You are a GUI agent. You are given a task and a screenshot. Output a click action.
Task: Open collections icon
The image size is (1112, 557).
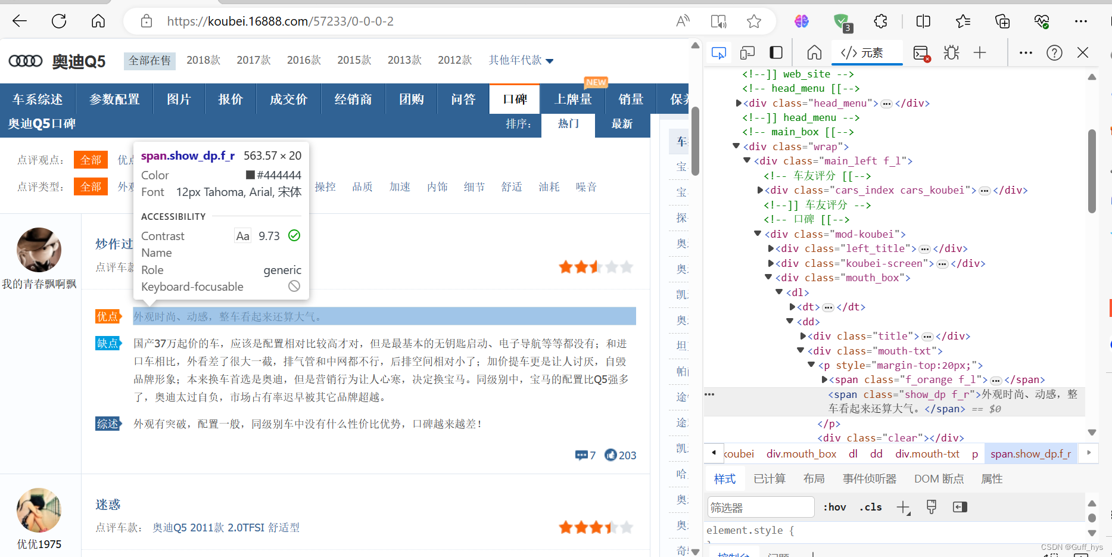tap(1002, 21)
